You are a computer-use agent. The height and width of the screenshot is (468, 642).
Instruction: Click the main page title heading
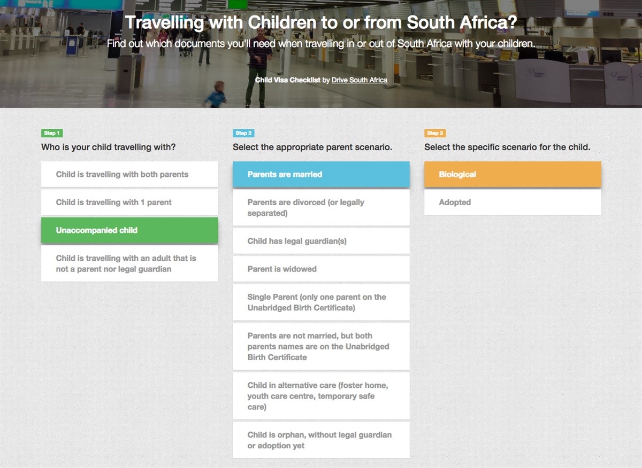coord(321,22)
